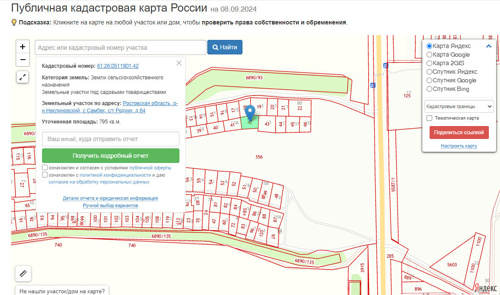Viewport: 500px width, 295px height.
Task: Select parcel labeled 5603
Action: (452, 265)
